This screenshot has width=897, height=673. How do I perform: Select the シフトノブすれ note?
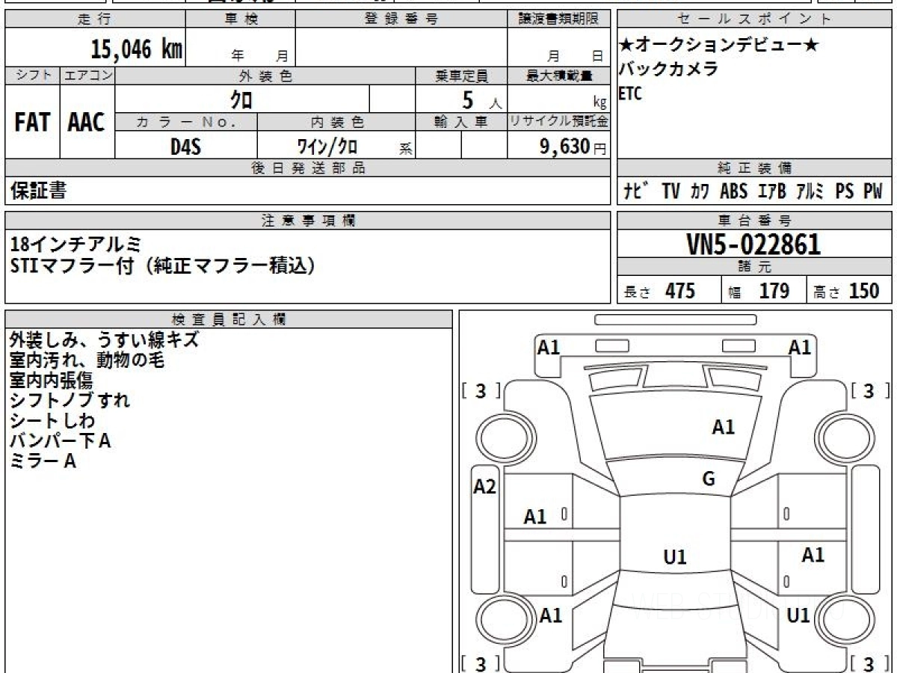pyautogui.click(x=70, y=401)
